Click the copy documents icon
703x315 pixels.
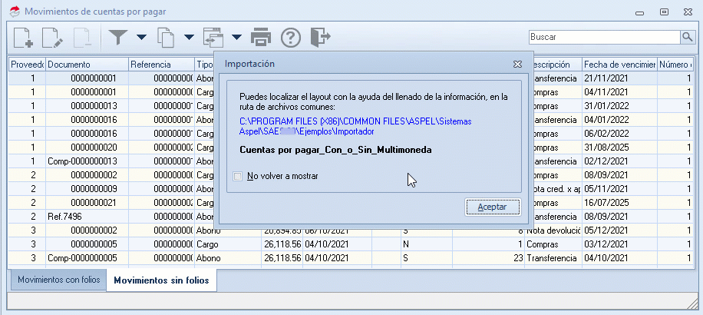165,37
